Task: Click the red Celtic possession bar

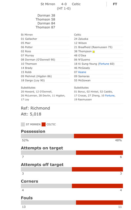Action: (98, 136)
